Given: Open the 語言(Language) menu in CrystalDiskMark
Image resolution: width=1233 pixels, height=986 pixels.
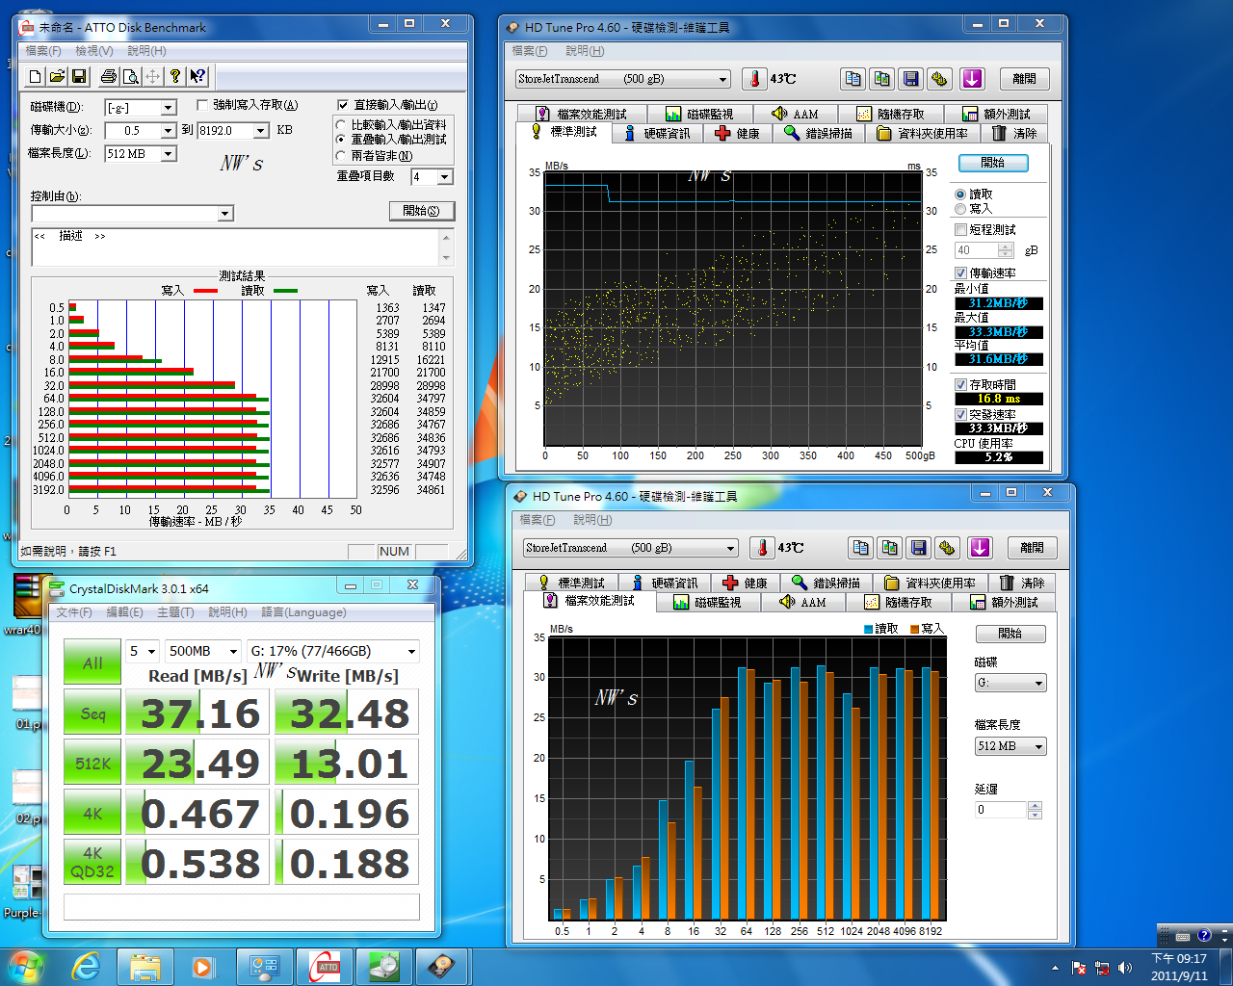Looking at the screenshot, I should (x=303, y=612).
